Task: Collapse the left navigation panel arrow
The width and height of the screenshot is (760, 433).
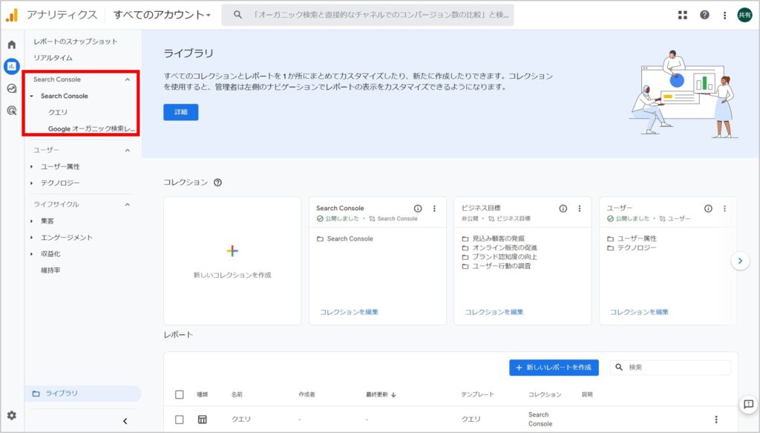Action: click(125, 421)
